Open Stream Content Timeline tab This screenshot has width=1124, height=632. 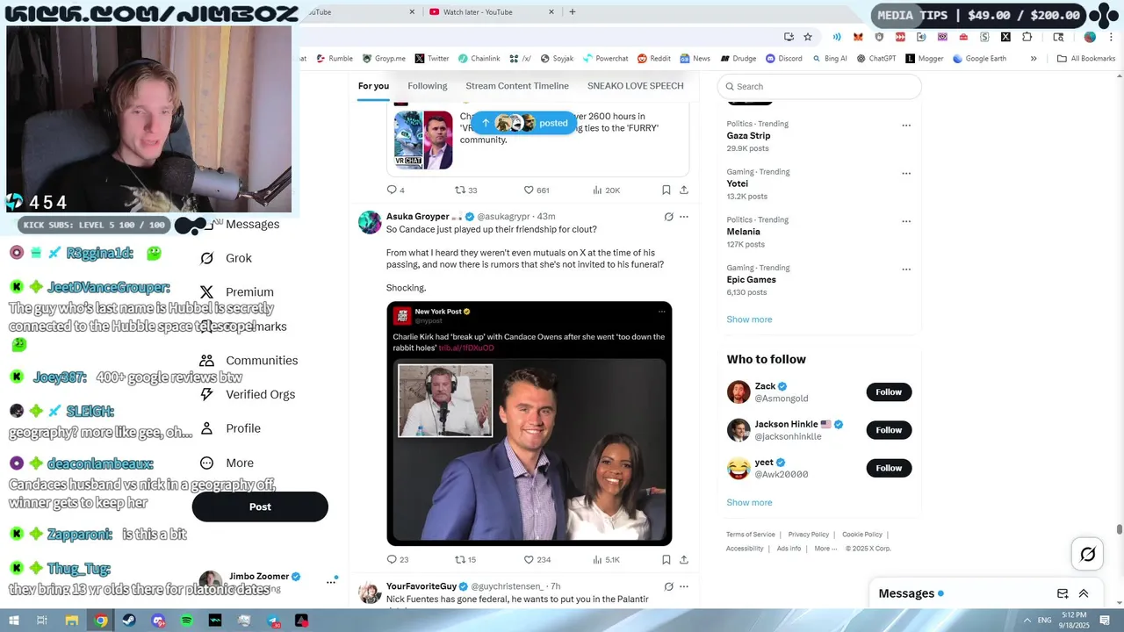[x=517, y=86]
